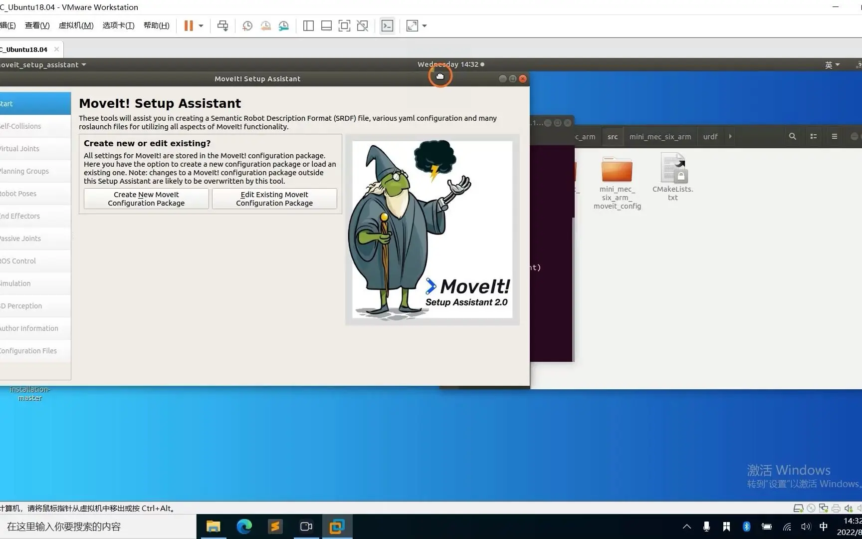Open the power options dropdown arrow
Image resolution: width=862 pixels, height=539 pixels.
tap(201, 26)
